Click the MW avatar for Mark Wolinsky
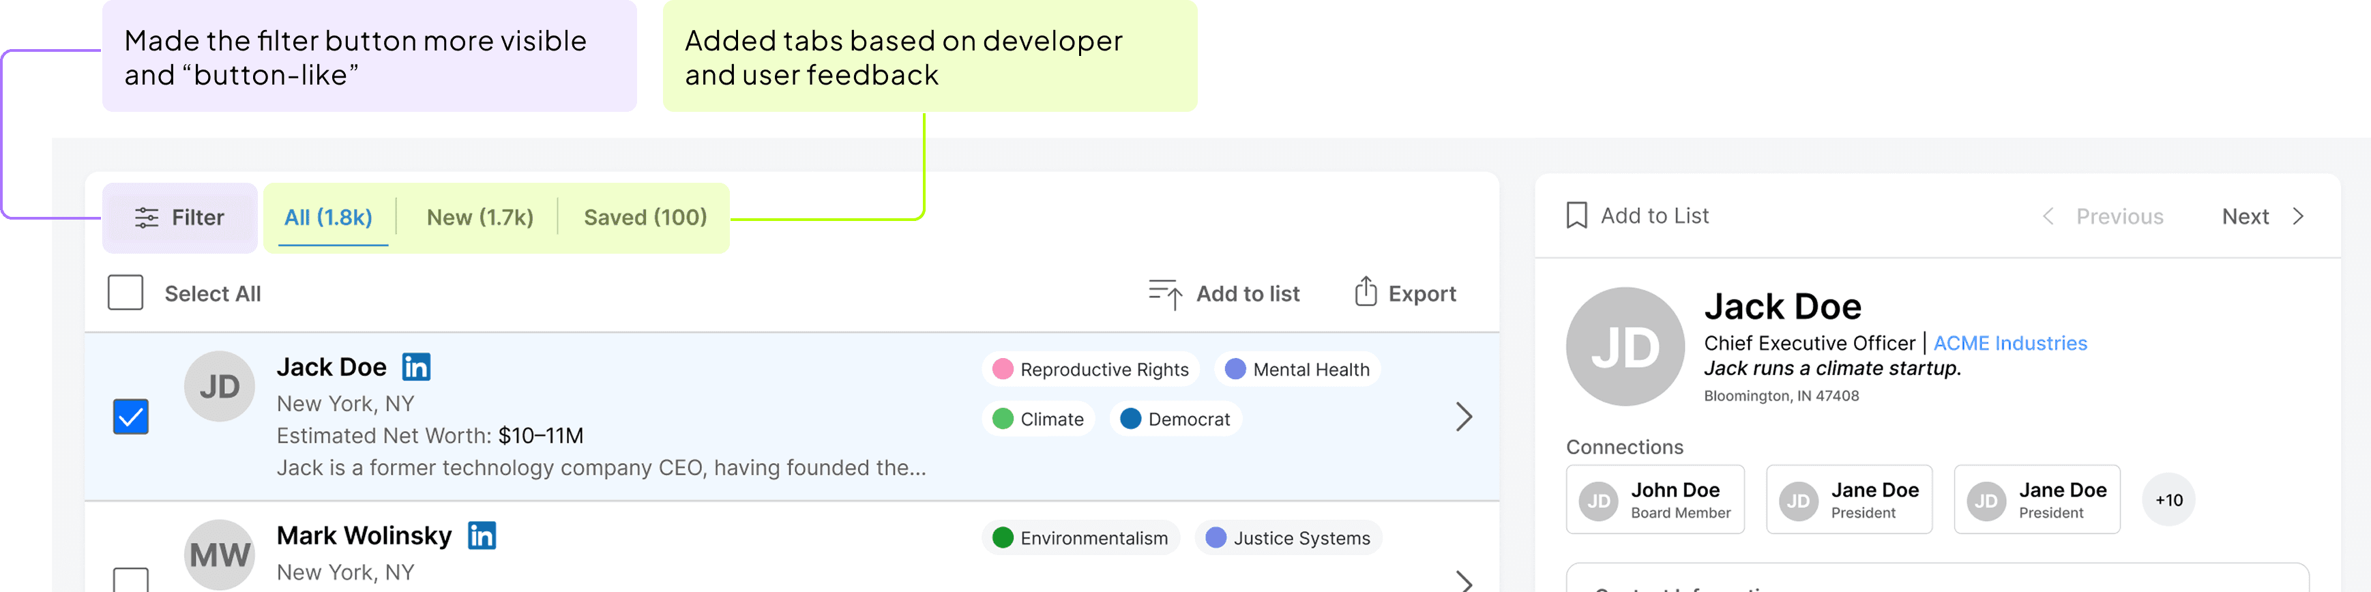The image size is (2371, 592). point(219,554)
